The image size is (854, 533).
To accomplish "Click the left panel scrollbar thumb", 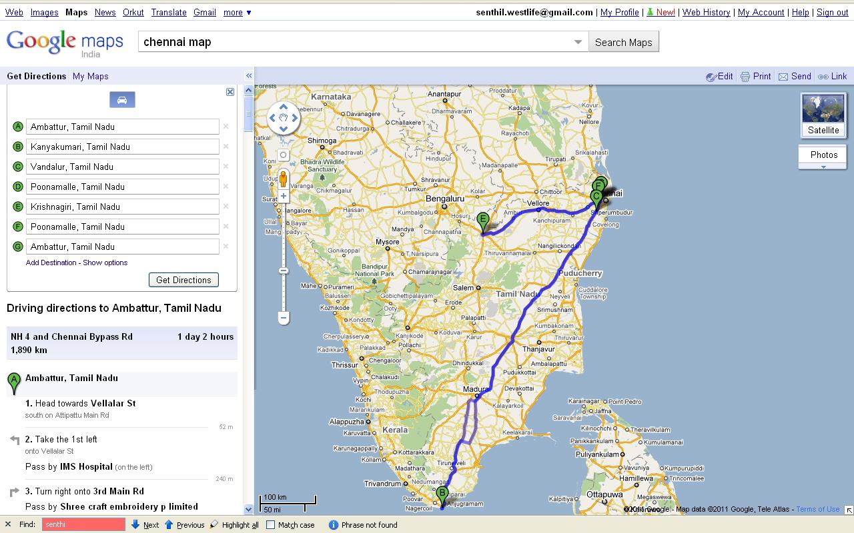I will point(249,115).
